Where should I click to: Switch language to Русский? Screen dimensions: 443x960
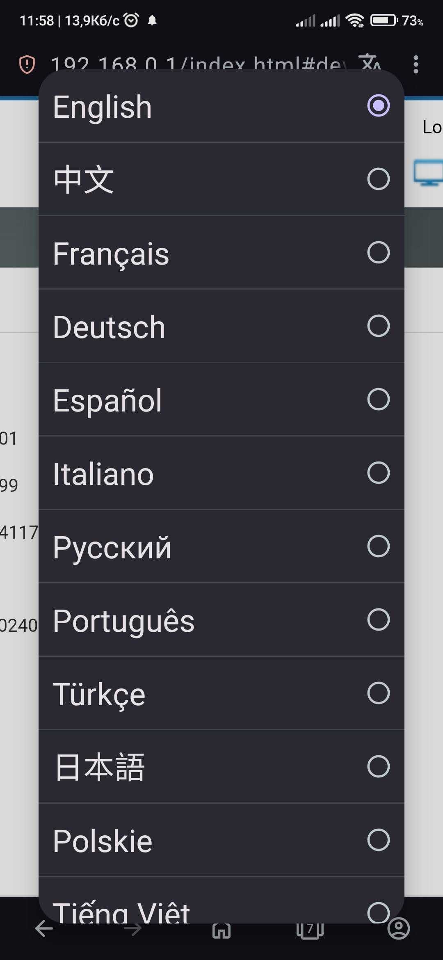tap(221, 546)
